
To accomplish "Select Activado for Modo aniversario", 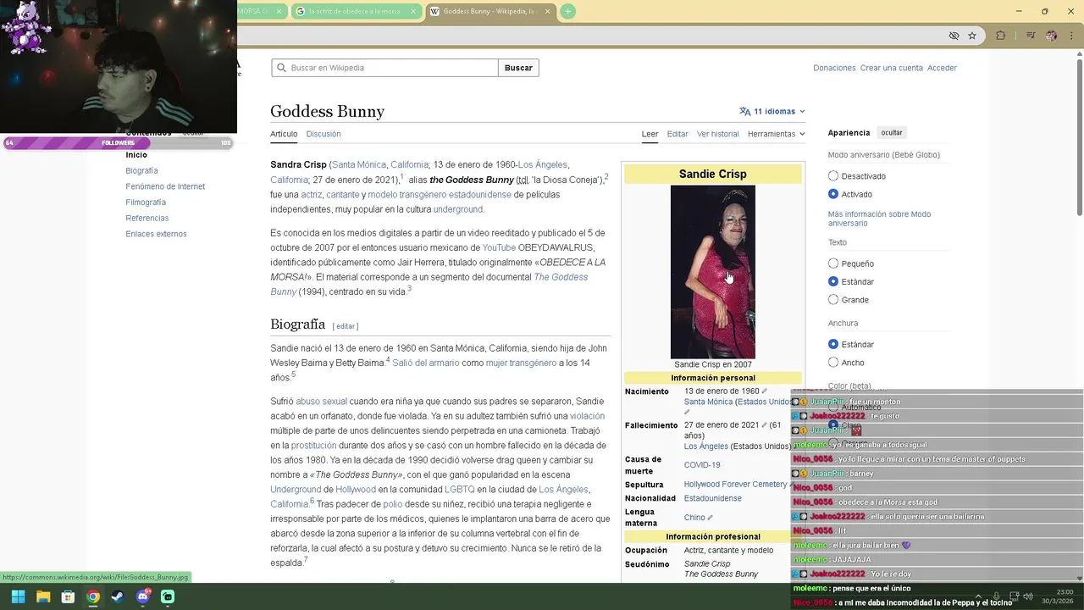I will coord(833,194).
